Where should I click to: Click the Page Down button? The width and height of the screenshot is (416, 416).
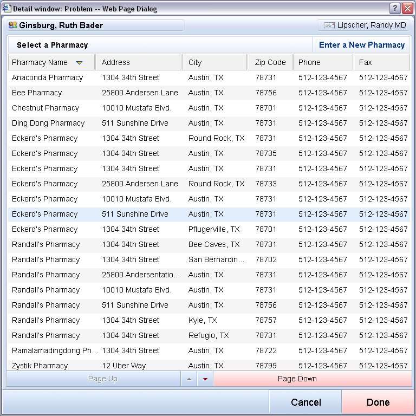point(313,379)
